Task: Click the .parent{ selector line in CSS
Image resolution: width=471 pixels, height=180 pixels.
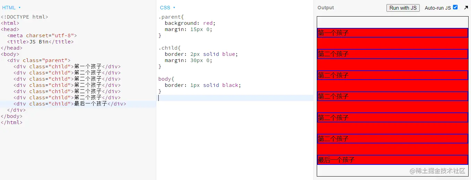Action: click(171, 17)
